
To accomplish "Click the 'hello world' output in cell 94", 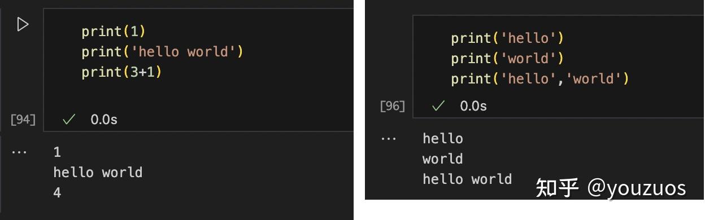I will coord(98,172).
